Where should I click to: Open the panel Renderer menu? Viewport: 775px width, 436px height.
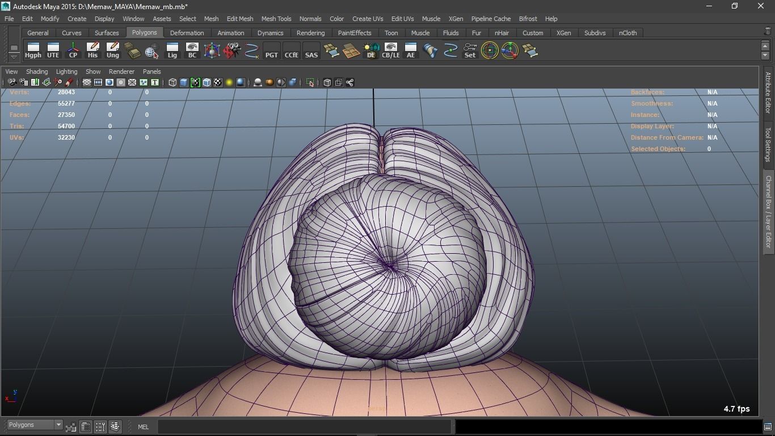[x=121, y=72]
